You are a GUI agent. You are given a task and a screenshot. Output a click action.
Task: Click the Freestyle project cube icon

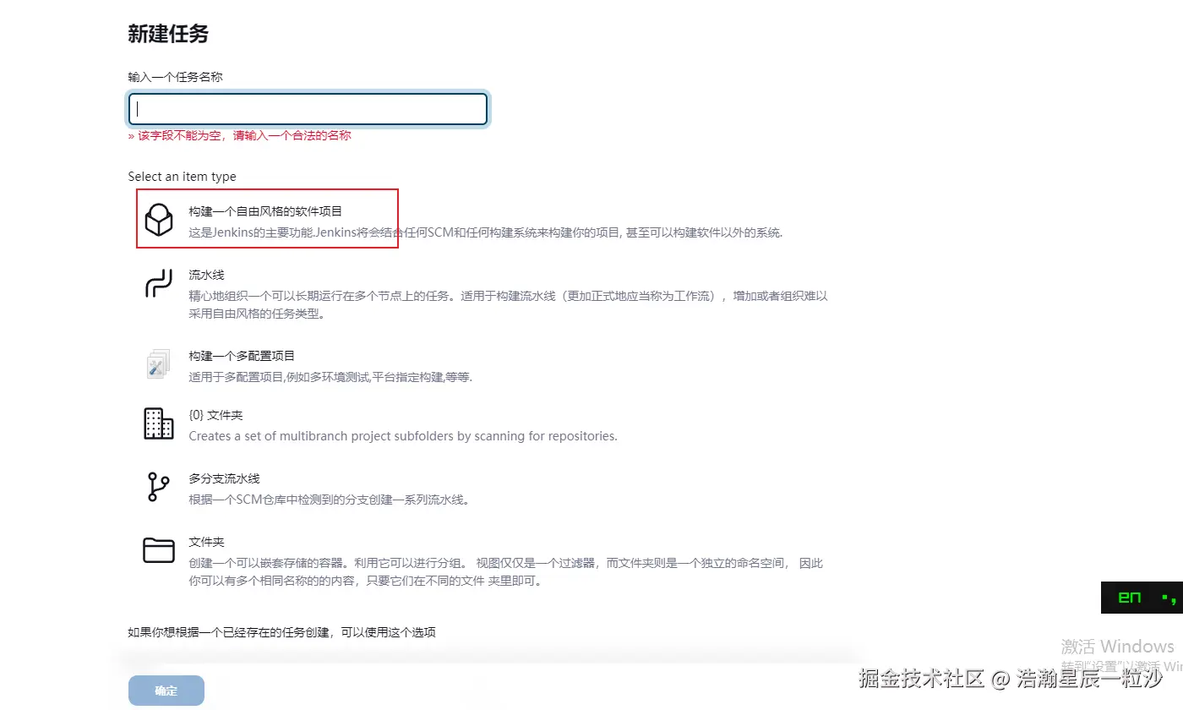159,219
